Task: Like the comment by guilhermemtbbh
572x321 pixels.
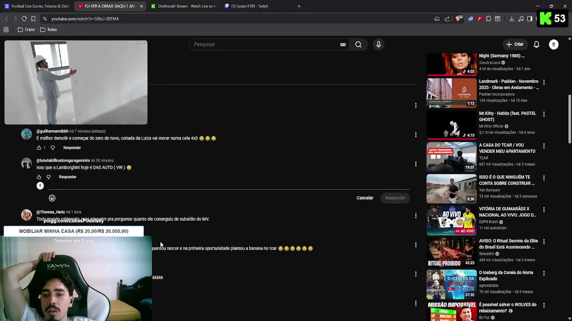Action: pyautogui.click(x=39, y=148)
